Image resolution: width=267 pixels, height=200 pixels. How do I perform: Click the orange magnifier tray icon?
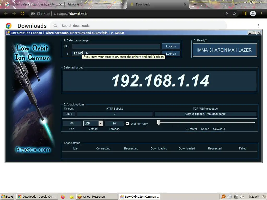click(223, 197)
